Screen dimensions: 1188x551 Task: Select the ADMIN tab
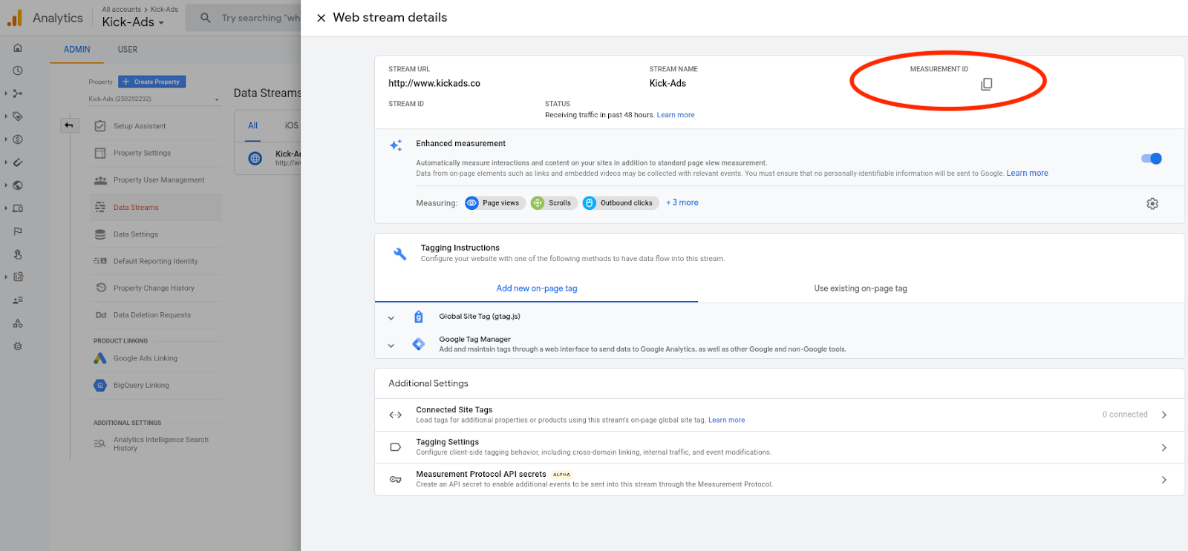coord(76,50)
